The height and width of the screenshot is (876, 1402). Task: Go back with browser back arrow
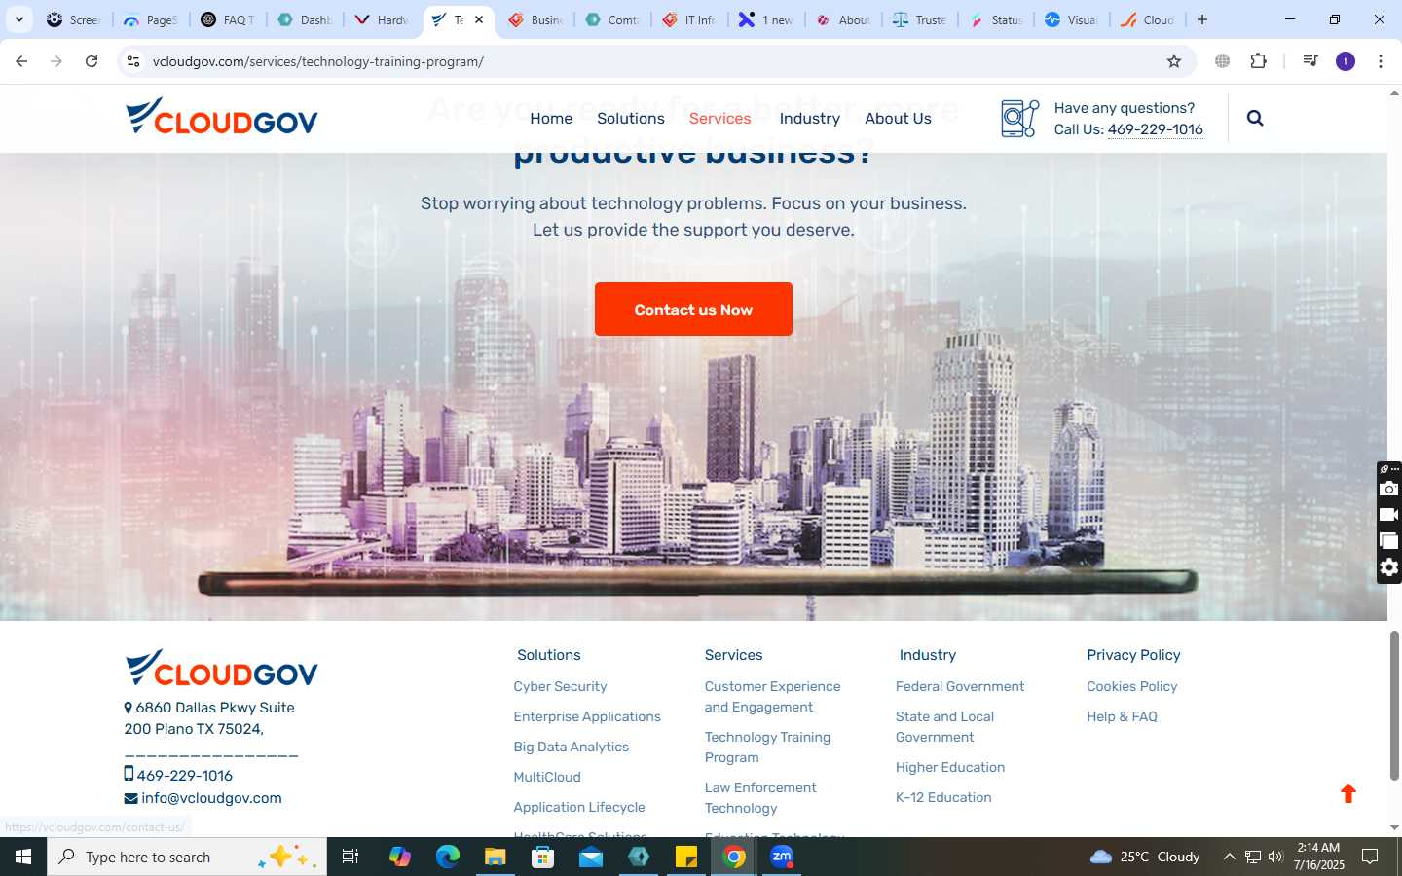point(21,61)
